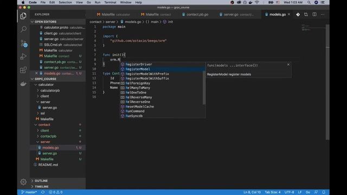
Task: Open Run and Debug view
Action: 23,56
